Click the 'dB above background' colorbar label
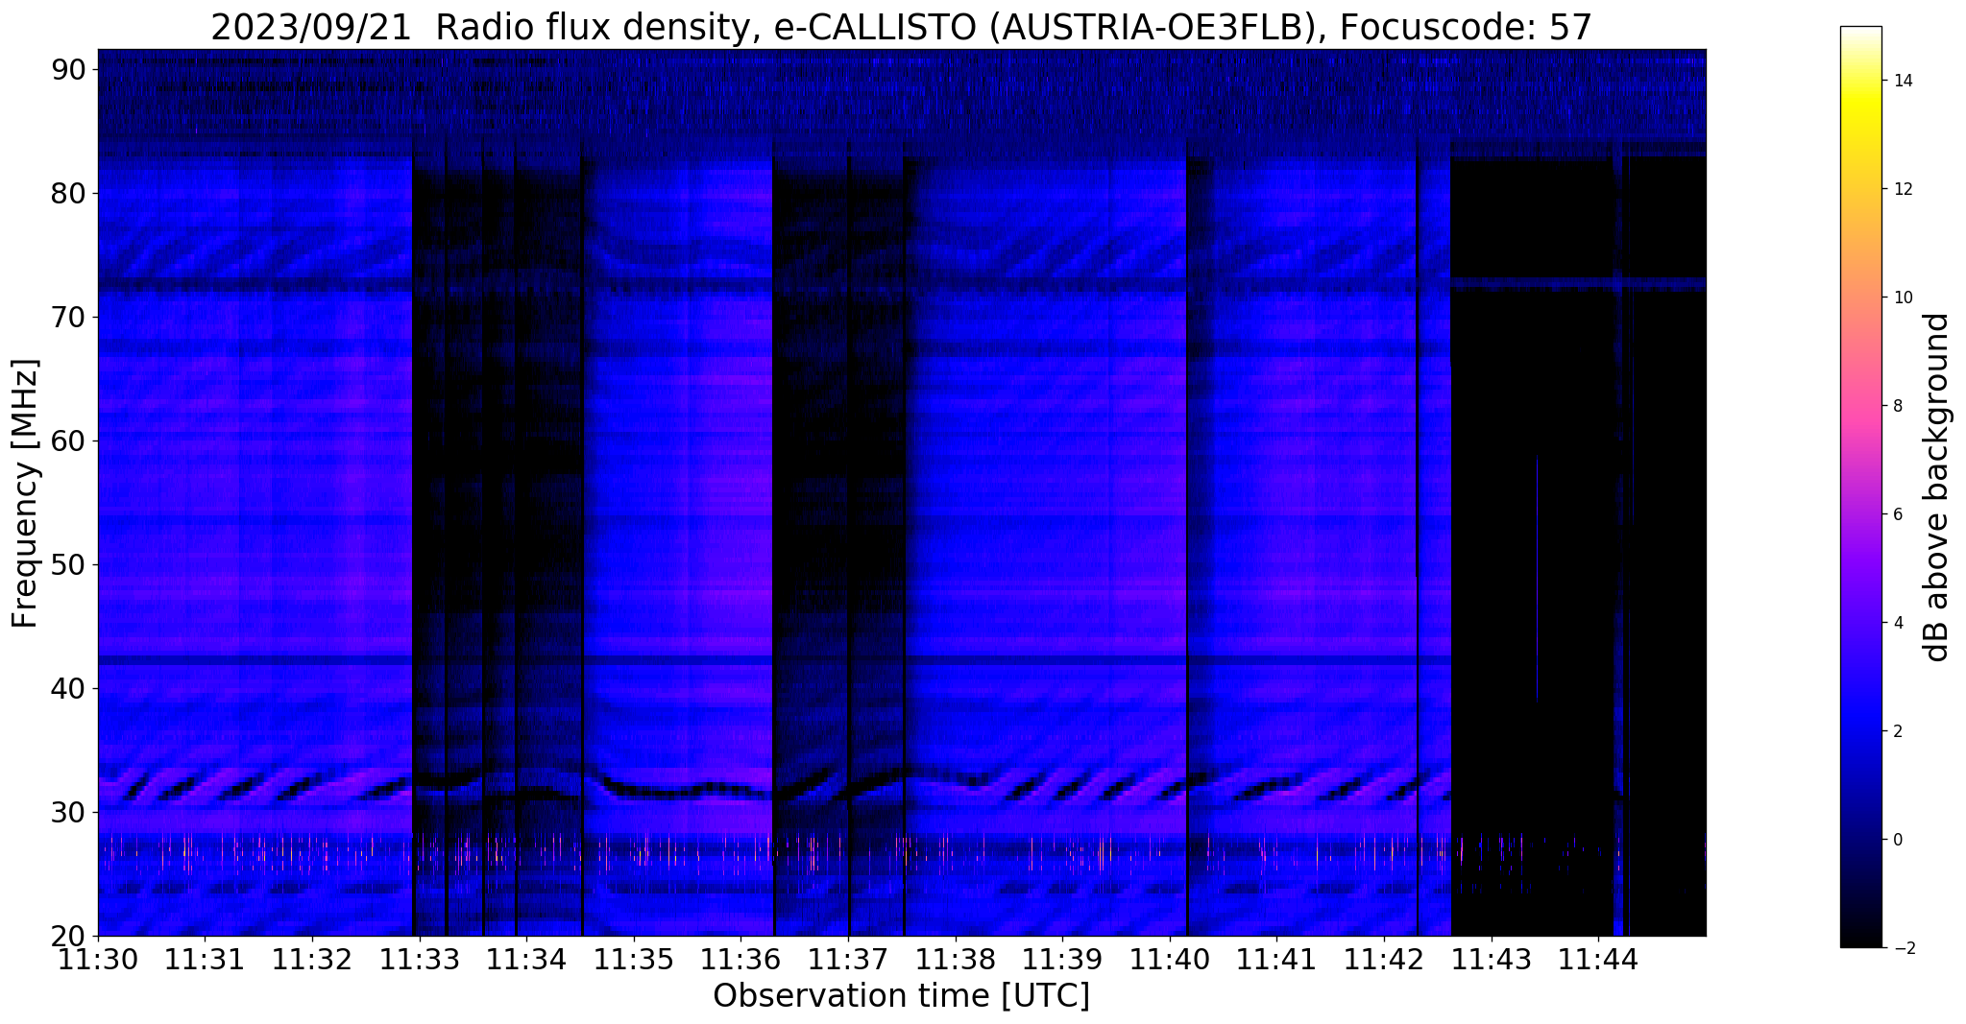 point(1937,487)
